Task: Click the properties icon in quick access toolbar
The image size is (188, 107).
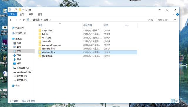Action: 16,10
